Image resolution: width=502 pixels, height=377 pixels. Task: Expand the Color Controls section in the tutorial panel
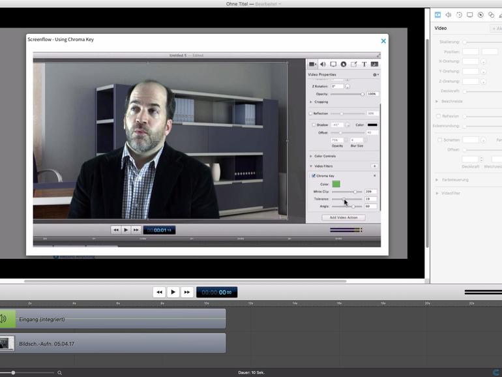[x=310, y=156]
